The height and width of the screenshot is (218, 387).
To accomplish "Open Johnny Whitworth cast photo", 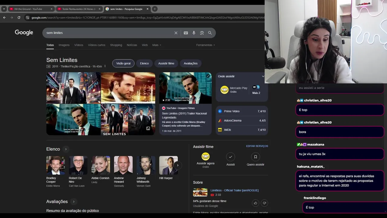I will [x=146, y=165].
